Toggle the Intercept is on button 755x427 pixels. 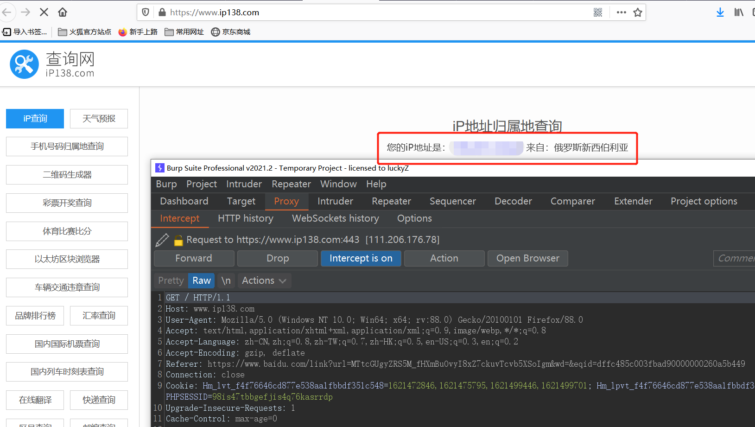[361, 258]
